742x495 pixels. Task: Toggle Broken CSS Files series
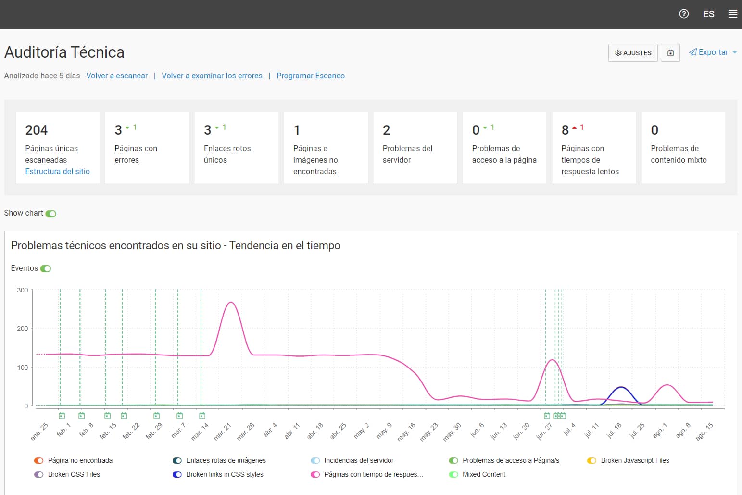coord(39,474)
